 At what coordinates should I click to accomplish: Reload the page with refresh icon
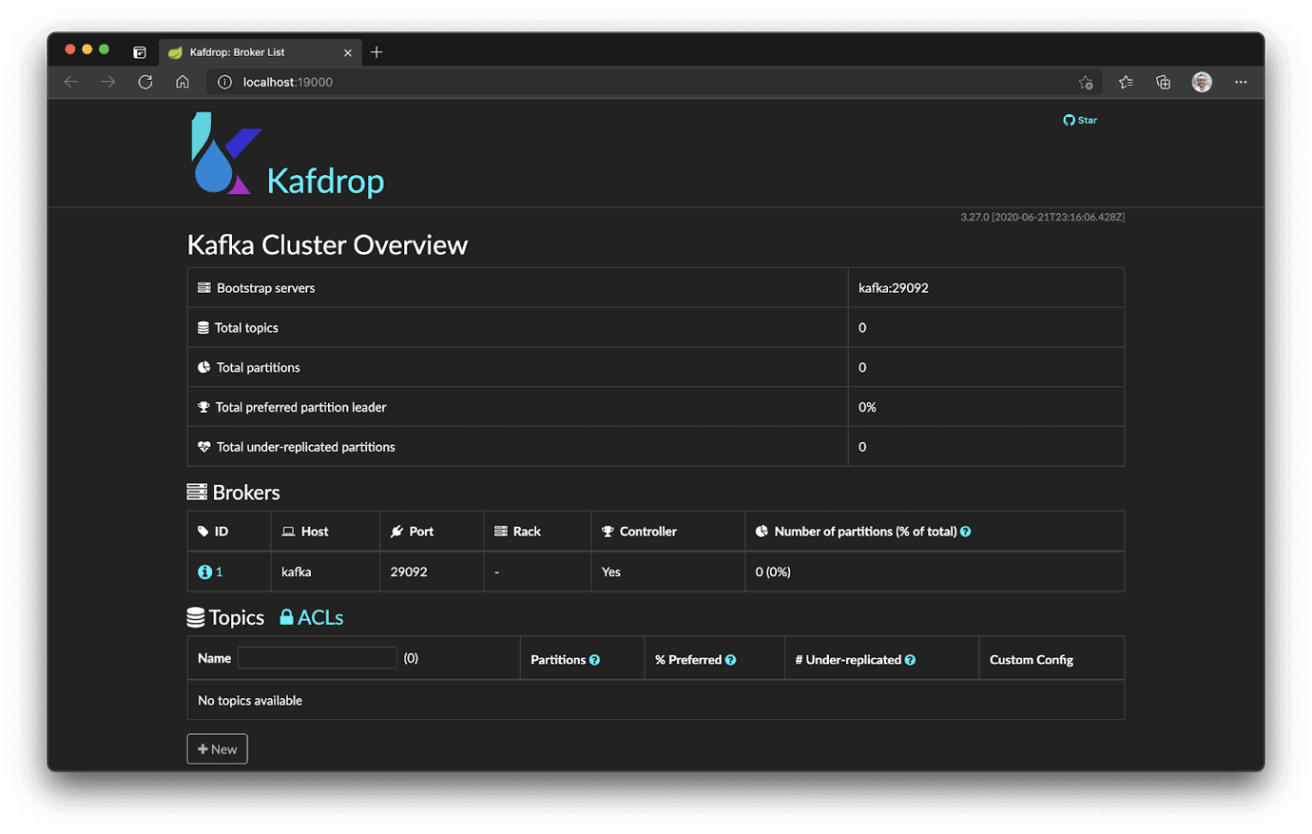[145, 82]
